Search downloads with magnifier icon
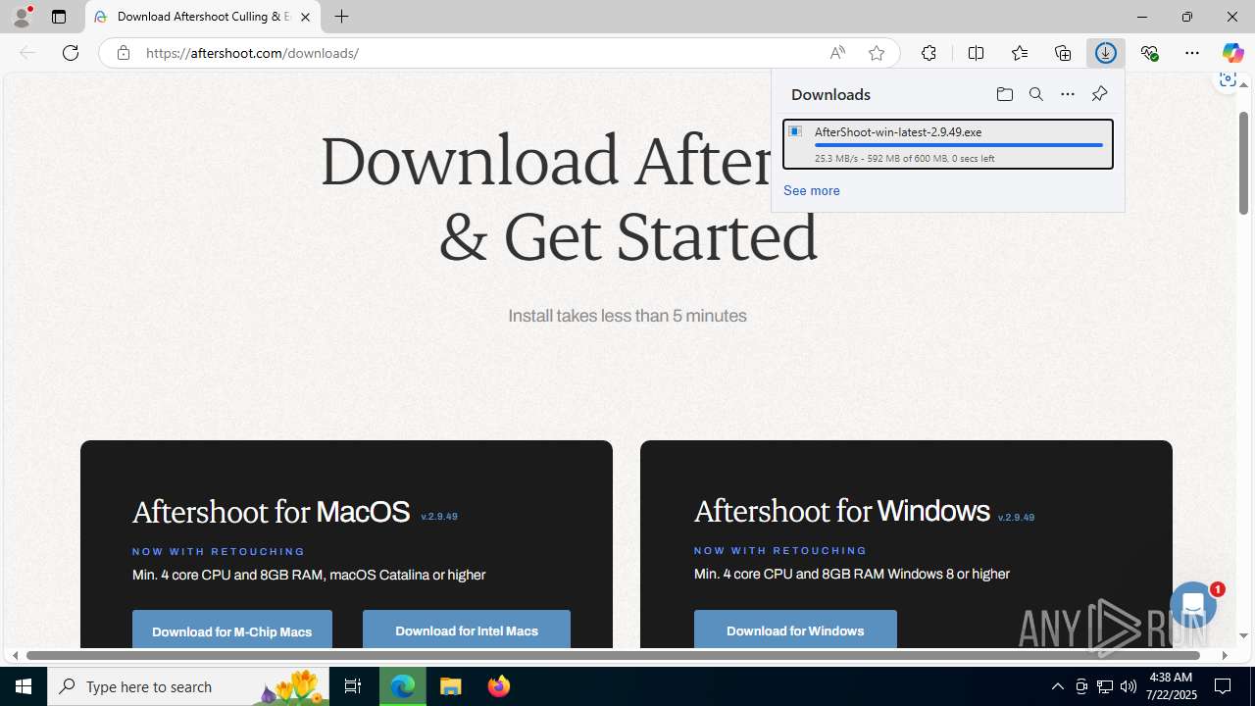Viewport: 1255px width, 706px height. tap(1035, 94)
